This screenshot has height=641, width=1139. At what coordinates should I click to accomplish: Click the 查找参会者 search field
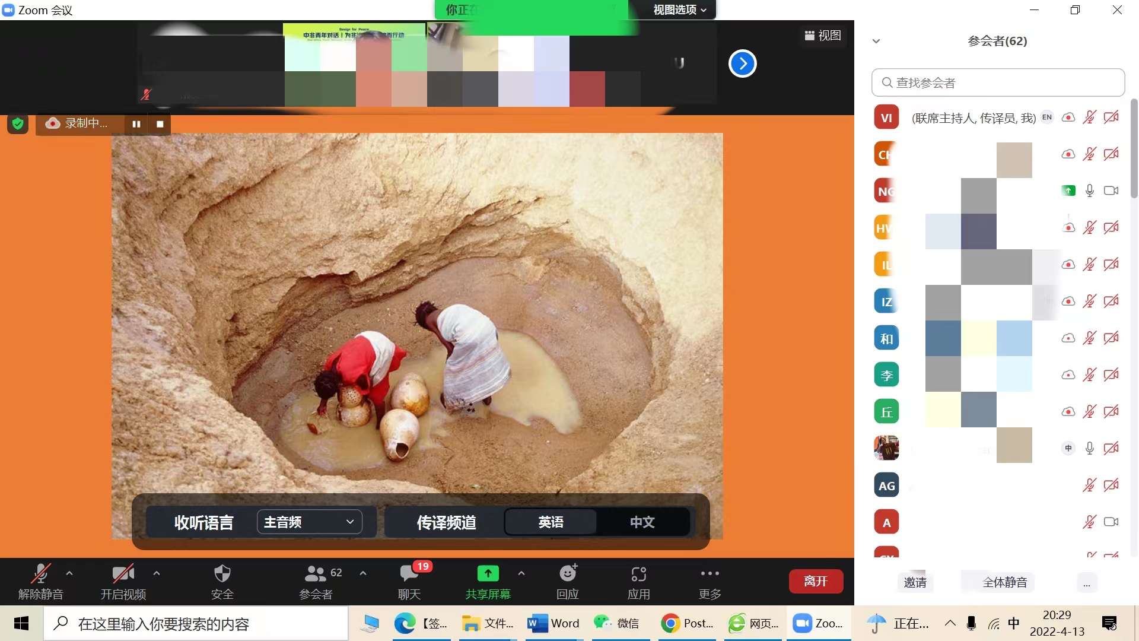[x=998, y=82]
